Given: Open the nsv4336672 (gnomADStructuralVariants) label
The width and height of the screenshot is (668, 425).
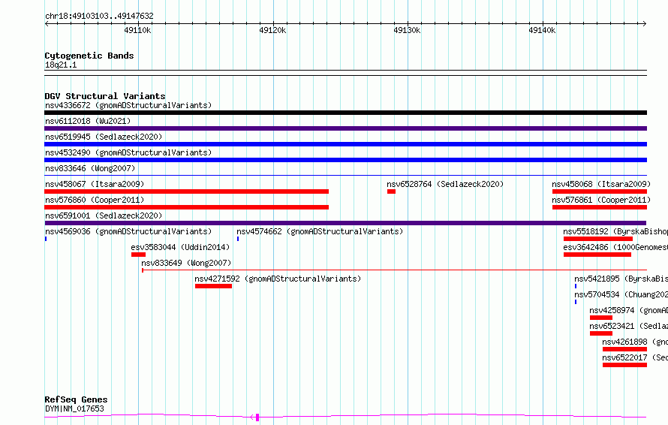Looking at the screenshot, I should tap(128, 105).
